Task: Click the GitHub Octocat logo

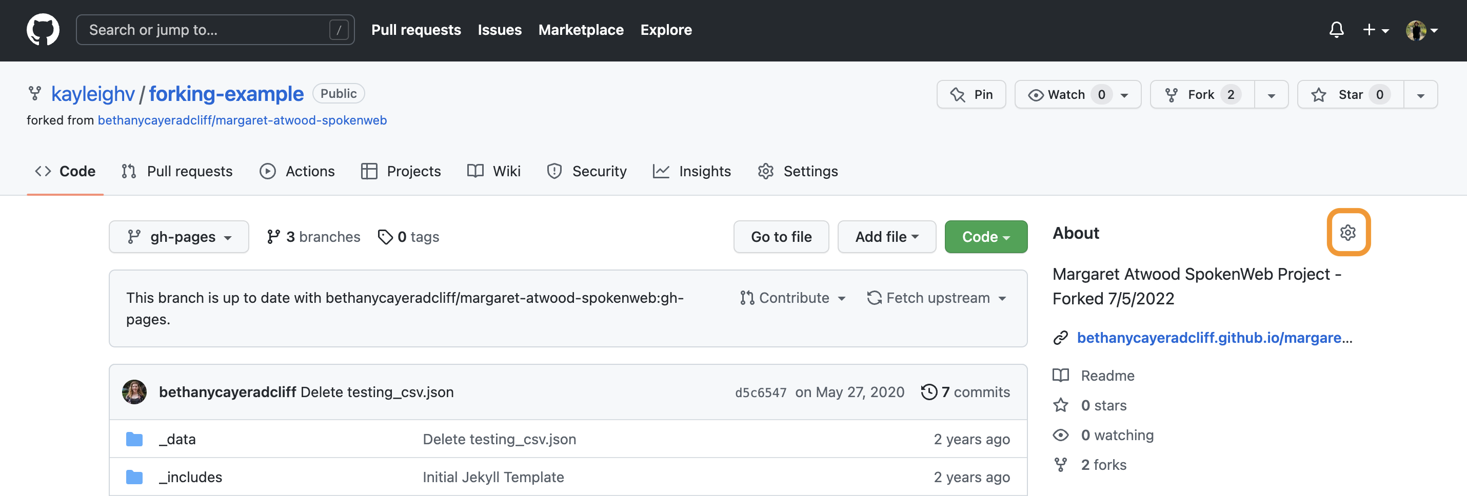Action: [x=43, y=30]
